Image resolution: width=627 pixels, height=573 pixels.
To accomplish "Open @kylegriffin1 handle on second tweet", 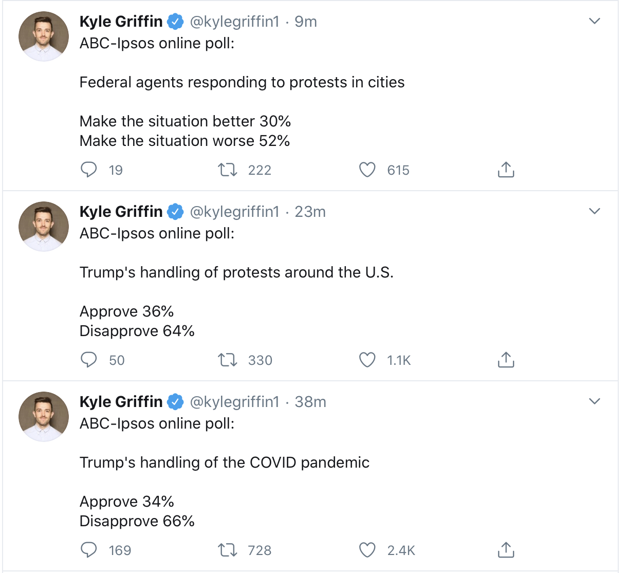I will pos(234,212).
